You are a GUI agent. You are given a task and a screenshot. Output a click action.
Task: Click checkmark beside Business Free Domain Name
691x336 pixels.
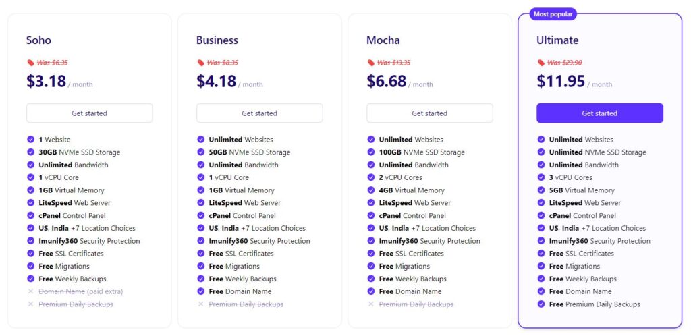(x=200, y=291)
